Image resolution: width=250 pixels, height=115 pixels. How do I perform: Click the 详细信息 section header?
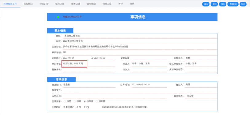click(62, 79)
